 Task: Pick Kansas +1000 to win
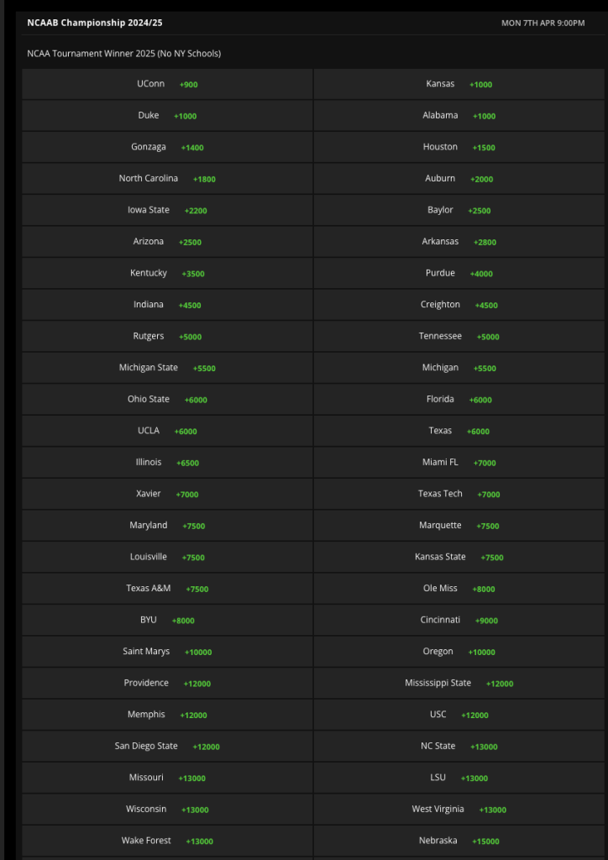click(x=459, y=85)
